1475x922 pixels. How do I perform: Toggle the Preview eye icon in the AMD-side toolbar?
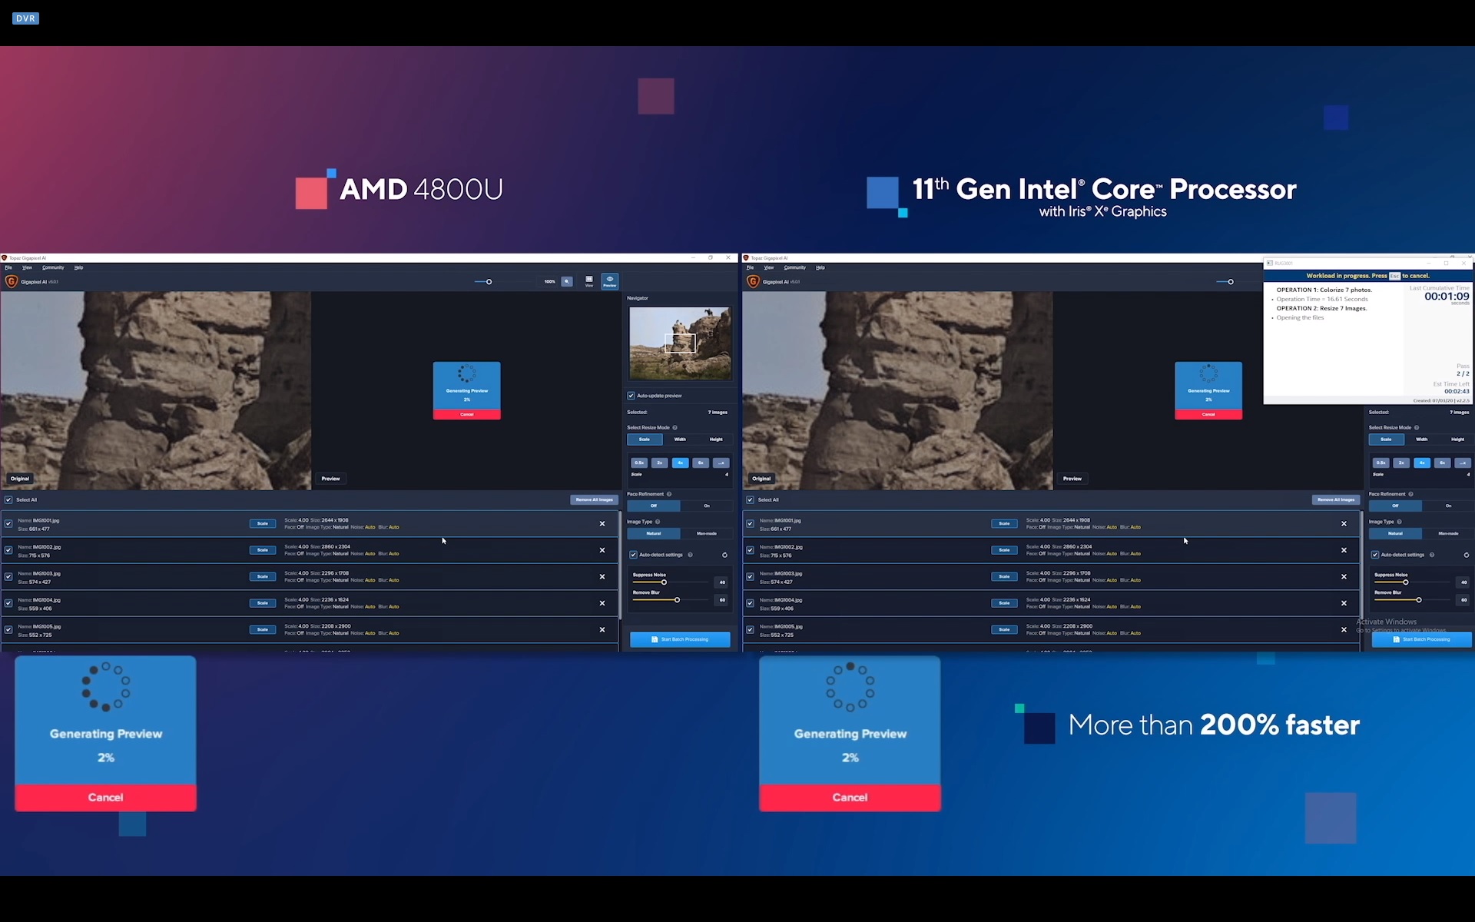610,281
